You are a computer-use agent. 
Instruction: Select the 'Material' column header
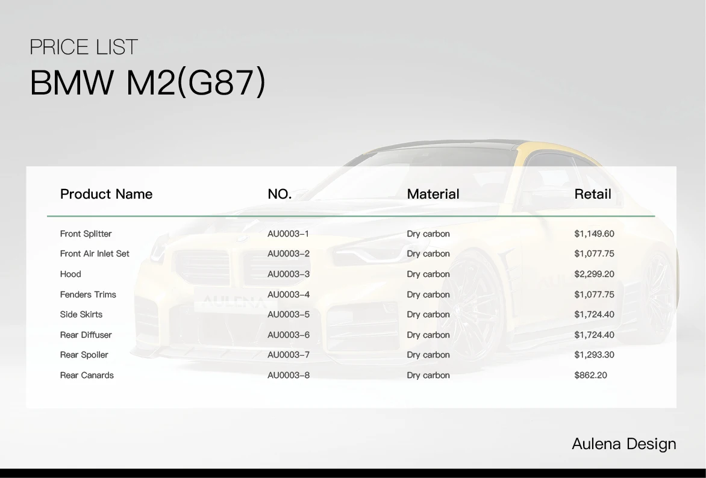[x=433, y=194]
